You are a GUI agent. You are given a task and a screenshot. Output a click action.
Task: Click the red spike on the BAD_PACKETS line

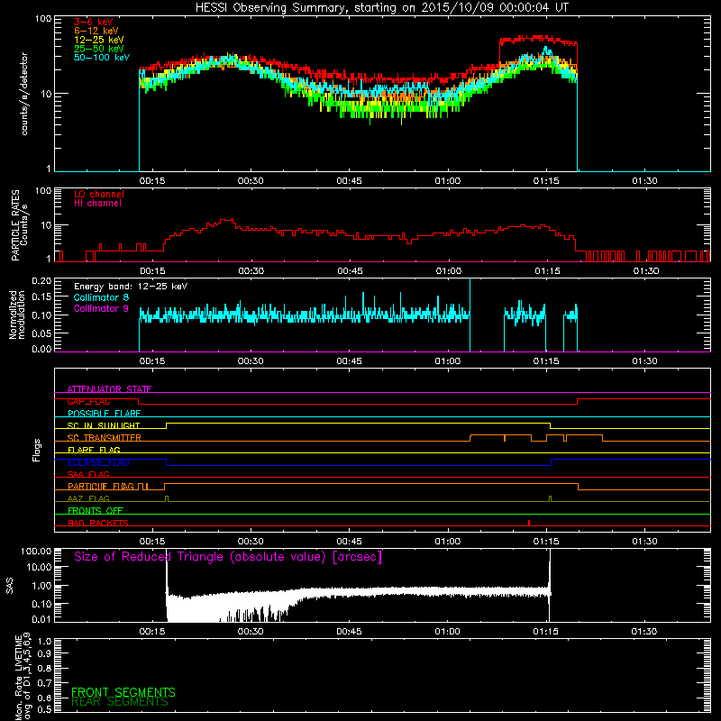tap(529, 523)
